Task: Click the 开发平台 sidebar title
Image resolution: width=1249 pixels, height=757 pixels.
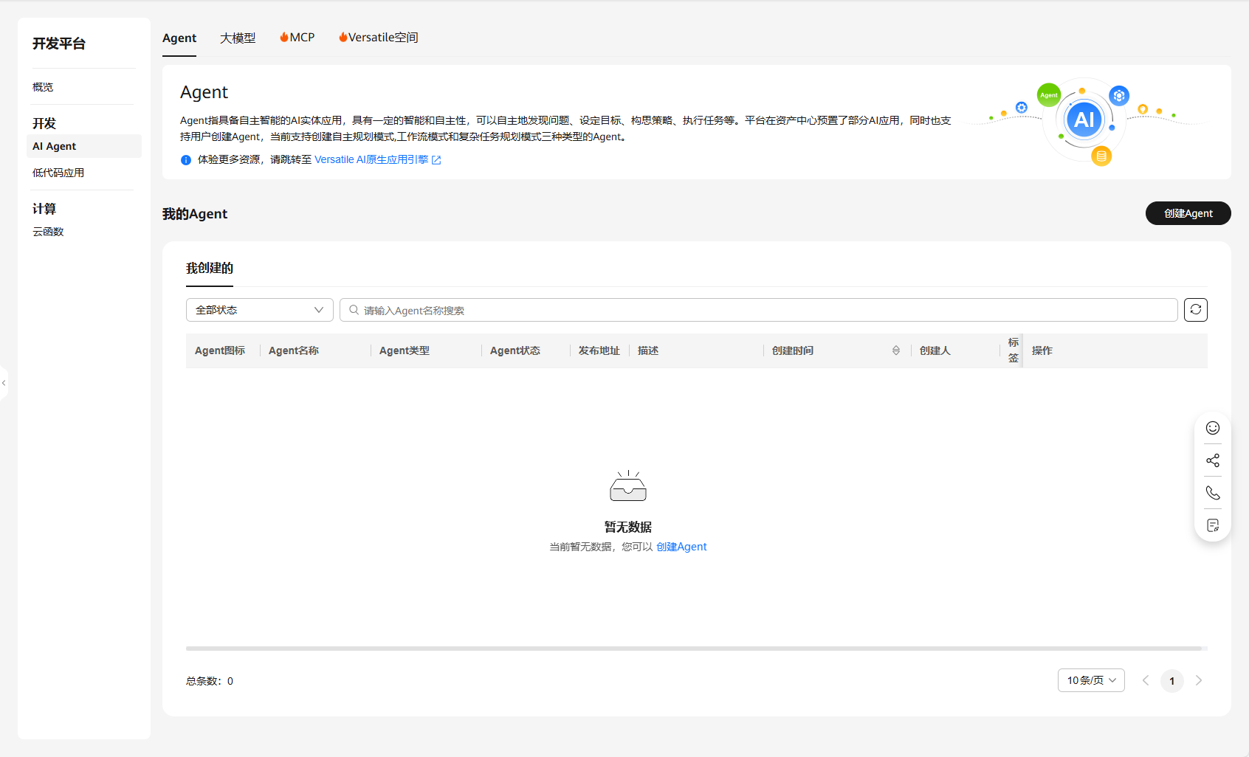Action: [x=59, y=44]
